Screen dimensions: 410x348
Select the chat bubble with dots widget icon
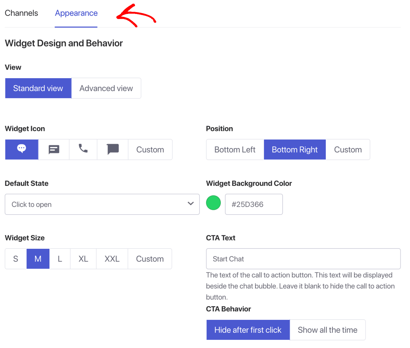(21, 149)
